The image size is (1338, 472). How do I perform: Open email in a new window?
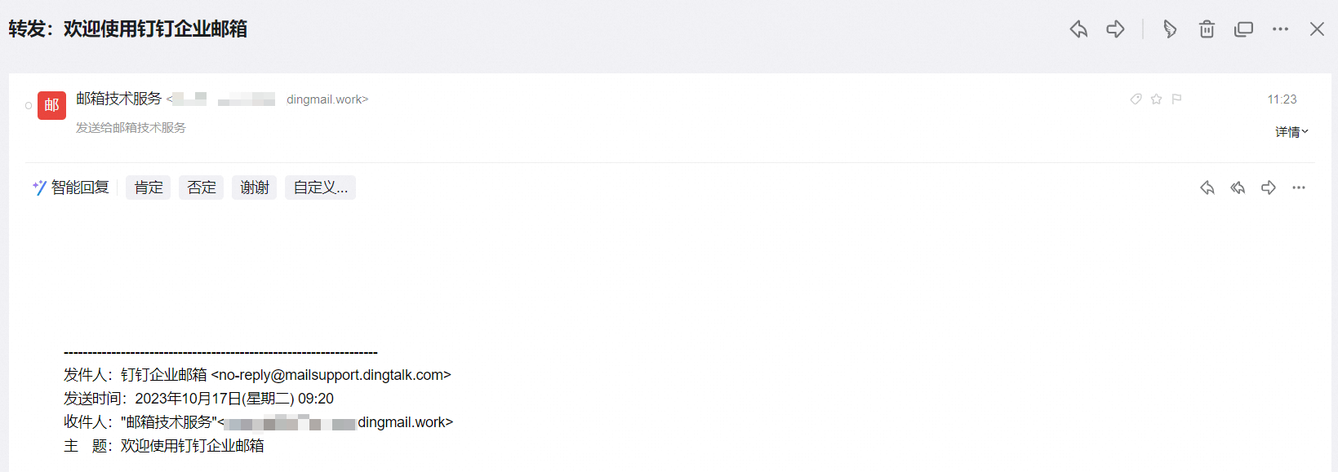tap(1243, 29)
